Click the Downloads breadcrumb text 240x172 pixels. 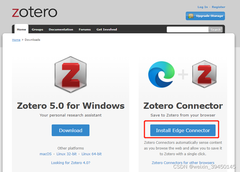[32, 40]
